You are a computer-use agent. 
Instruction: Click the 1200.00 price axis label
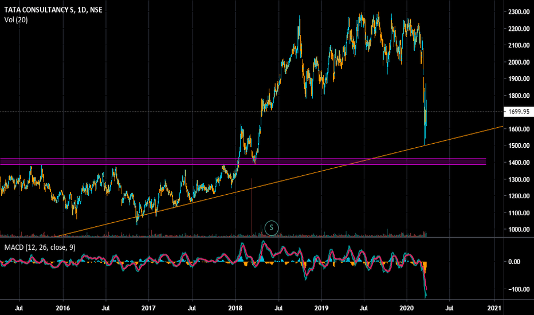click(519, 196)
